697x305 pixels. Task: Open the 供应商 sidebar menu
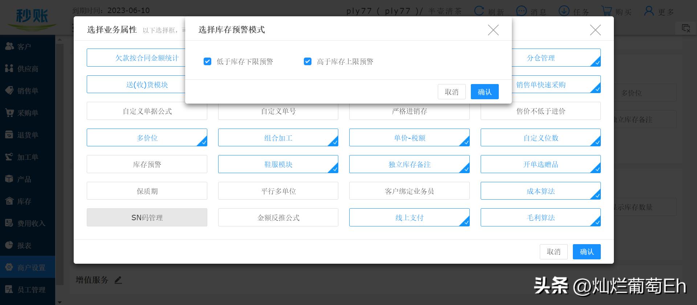[28, 68]
